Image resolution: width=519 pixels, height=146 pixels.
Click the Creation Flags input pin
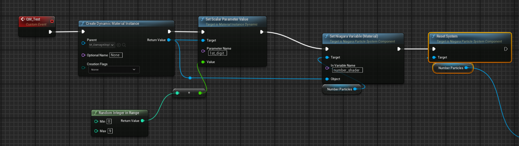click(x=83, y=67)
